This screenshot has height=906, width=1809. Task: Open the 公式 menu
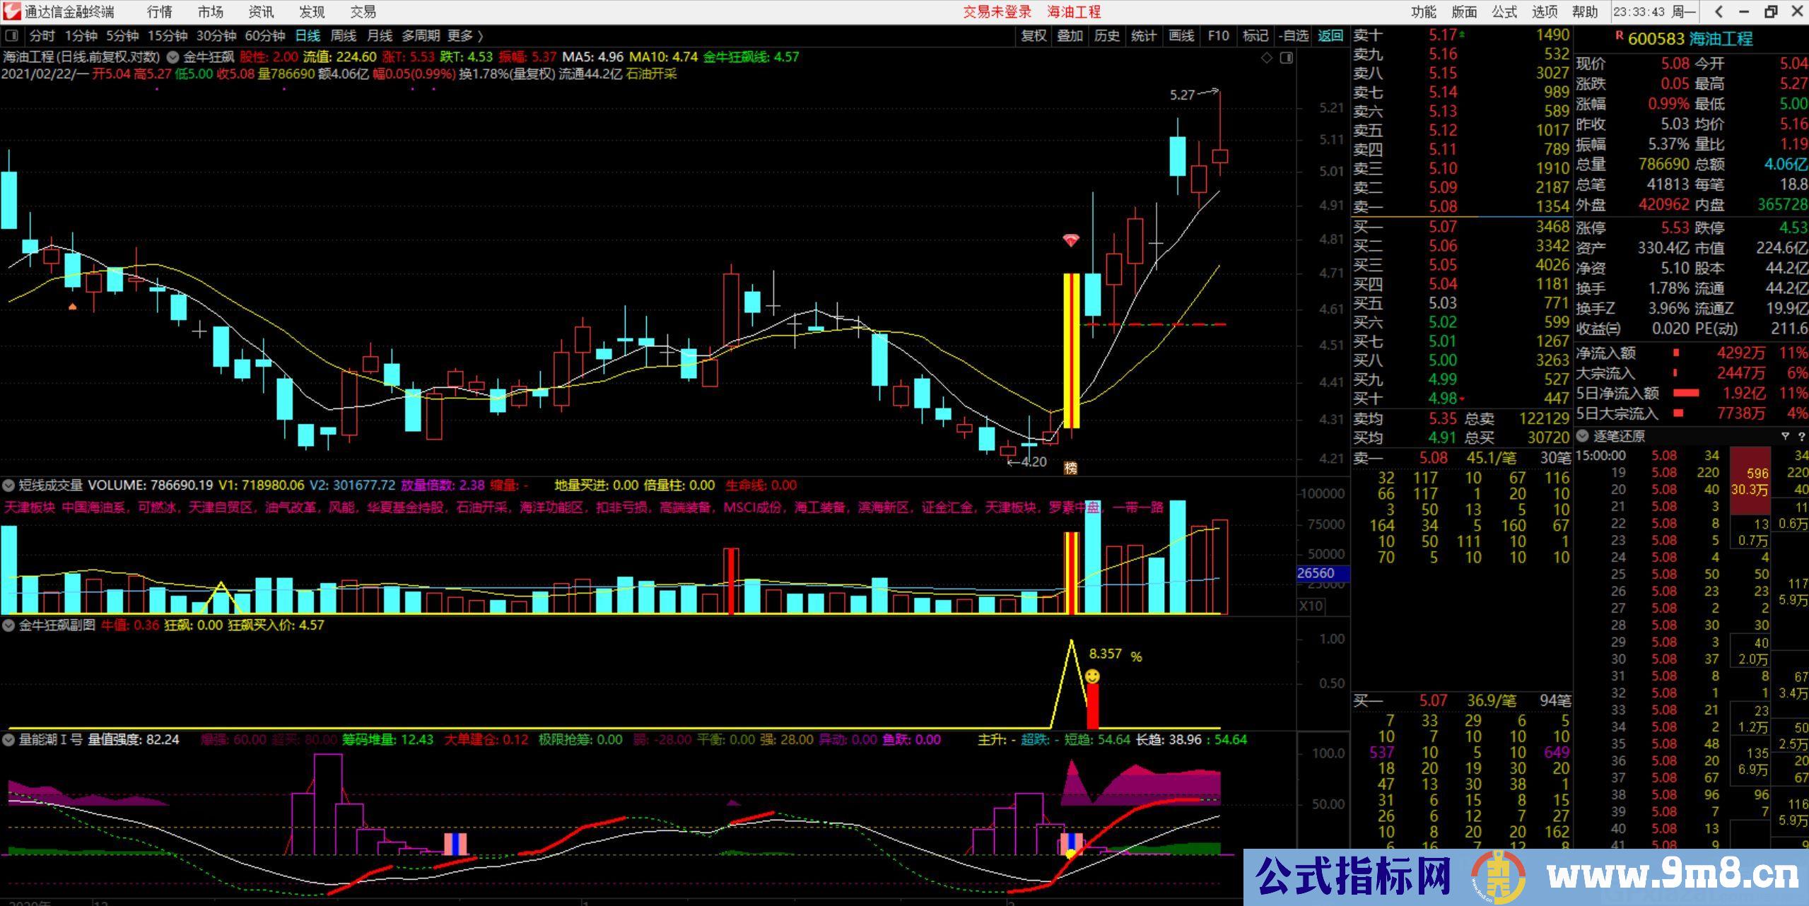(1504, 12)
